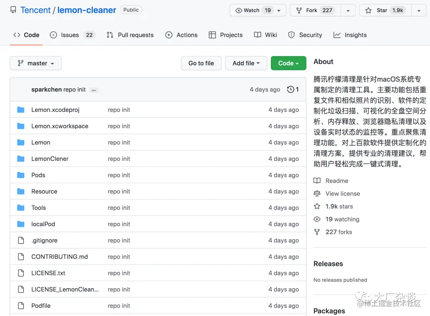Image resolution: width=430 pixels, height=316 pixels.
Task: Expand commit message ellipsis
Action: coord(94,90)
